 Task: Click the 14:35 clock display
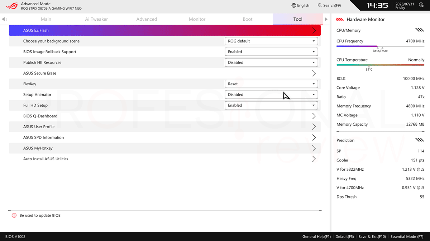coord(378,5)
